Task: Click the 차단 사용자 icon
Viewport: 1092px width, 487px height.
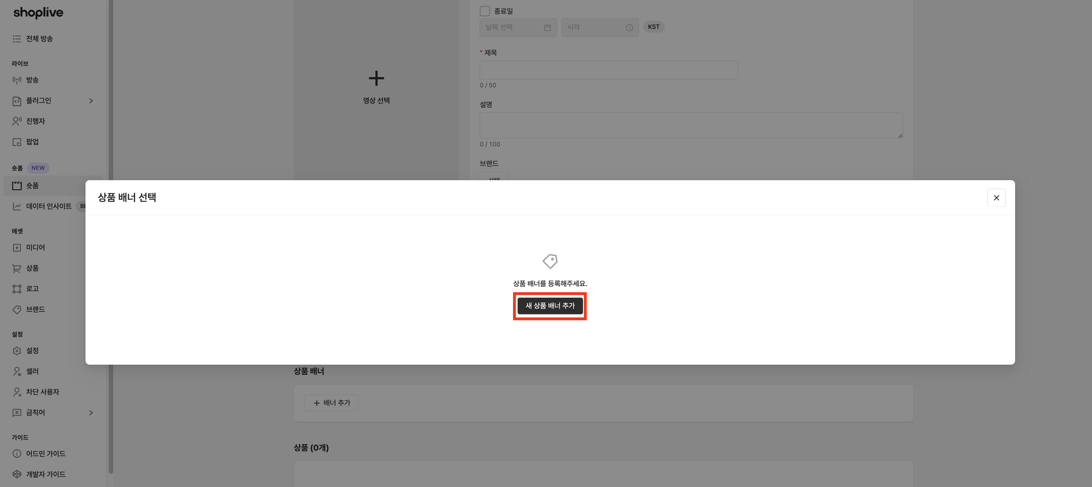Action: tap(17, 392)
